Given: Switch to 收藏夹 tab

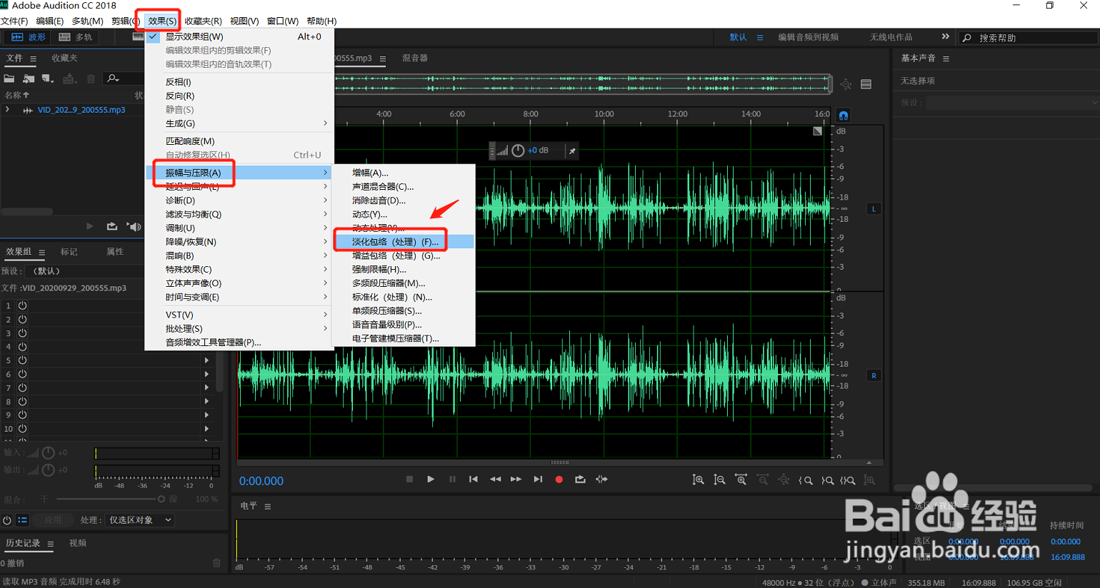Looking at the screenshot, I should 64,58.
